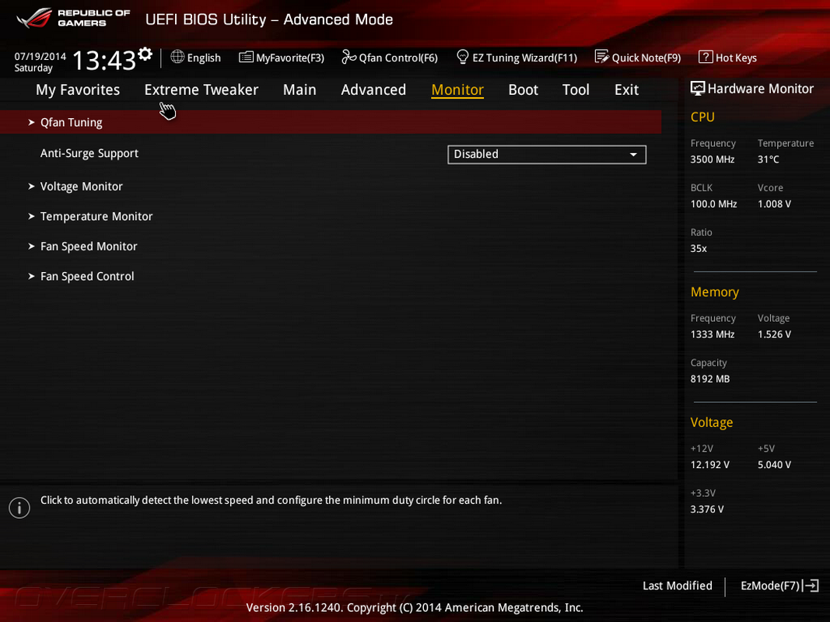Screen dimensions: 830x622
Task: Click the CPU section heading
Action: (702, 117)
